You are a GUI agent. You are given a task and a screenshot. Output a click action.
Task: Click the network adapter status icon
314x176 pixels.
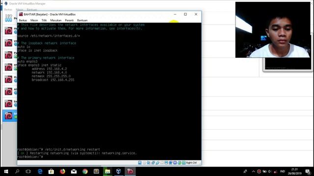point(153,163)
